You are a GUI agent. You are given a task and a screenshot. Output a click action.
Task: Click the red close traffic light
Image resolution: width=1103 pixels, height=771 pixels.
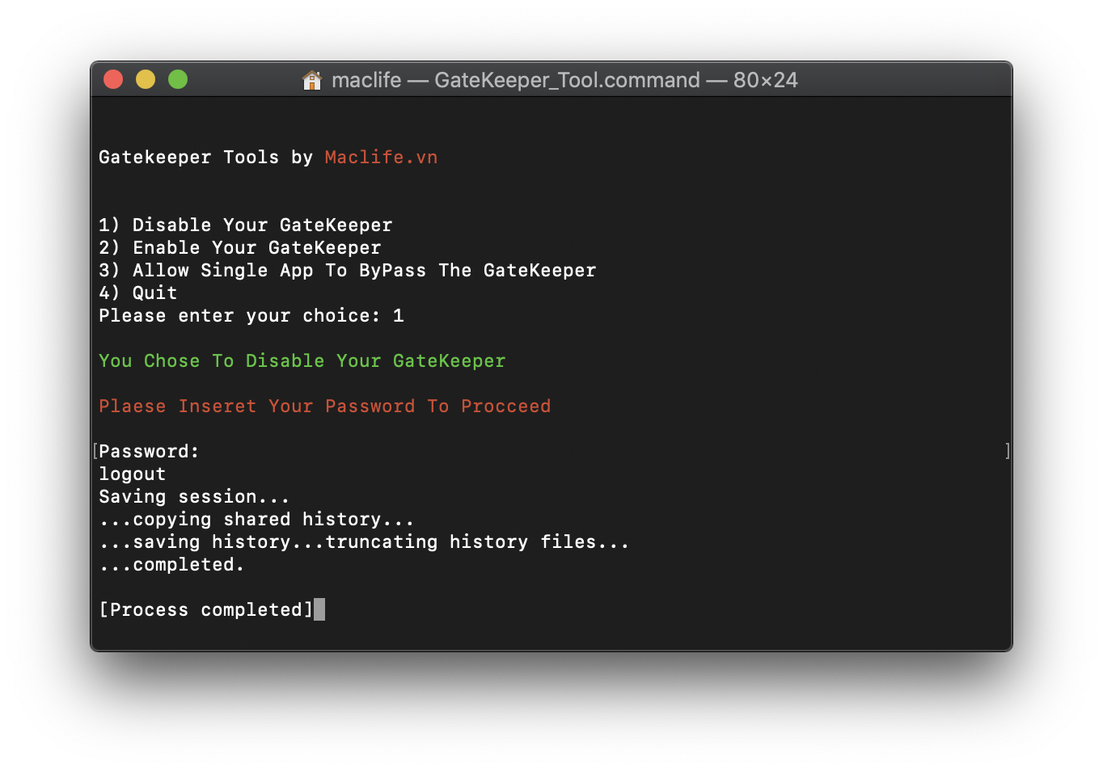(x=113, y=79)
